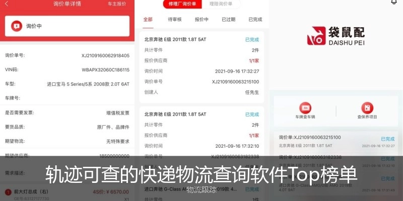Click 无特殊要求 logistics value

[118, 141]
